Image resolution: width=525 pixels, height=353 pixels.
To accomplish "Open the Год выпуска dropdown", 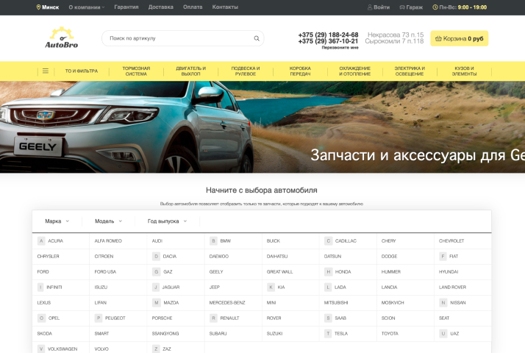I will click(x=167, y=221).
